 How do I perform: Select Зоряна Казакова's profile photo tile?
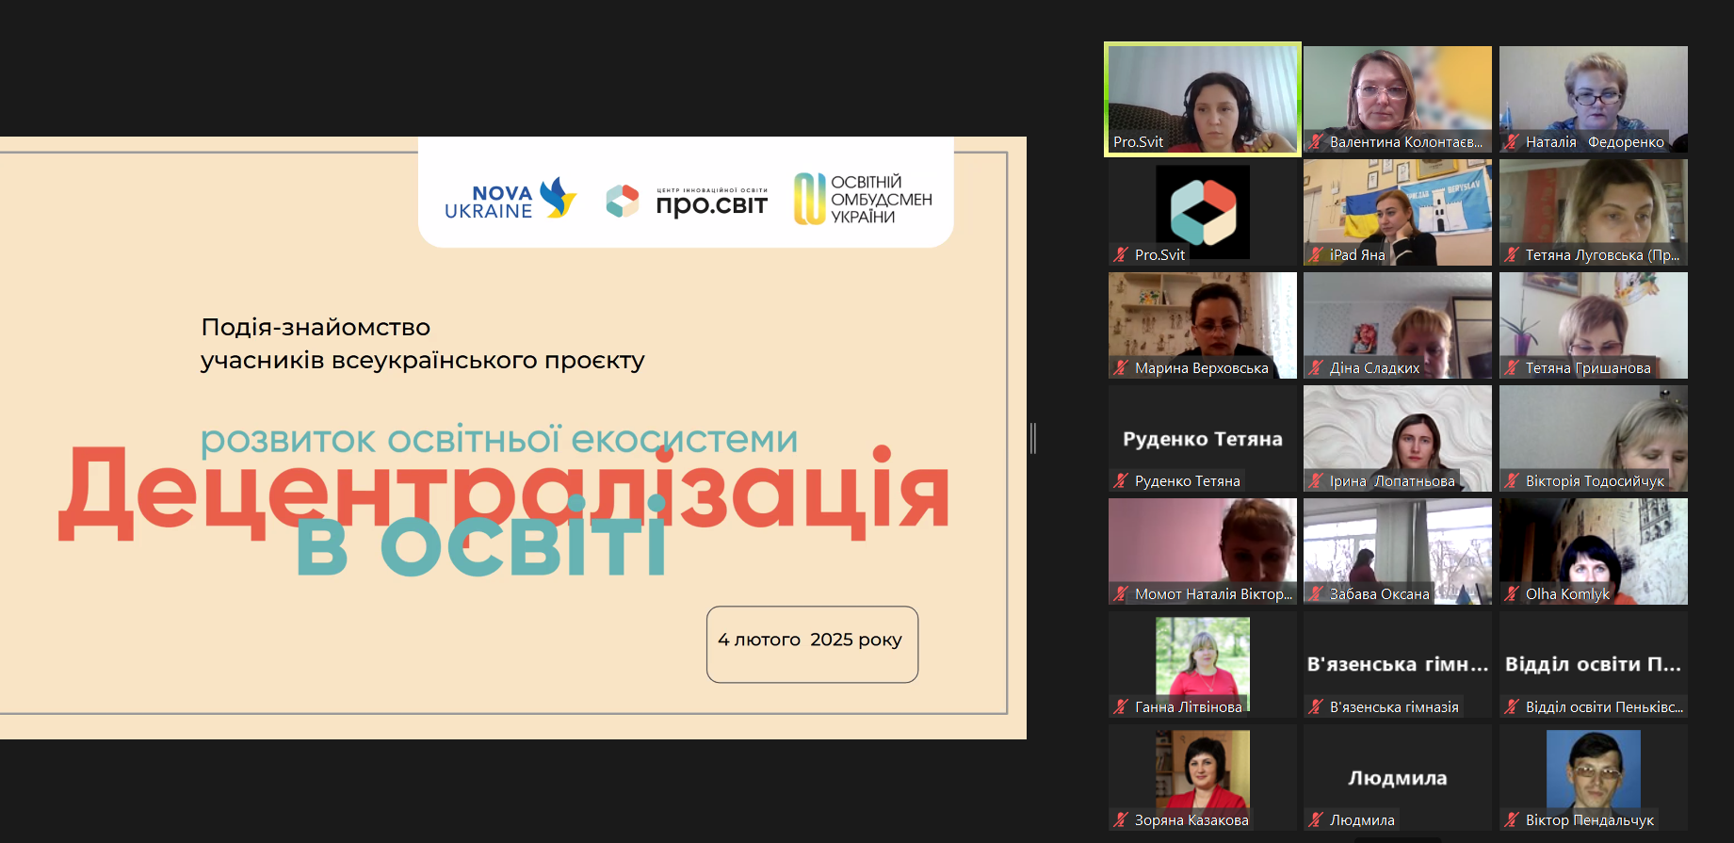(x=1203, y=772)
